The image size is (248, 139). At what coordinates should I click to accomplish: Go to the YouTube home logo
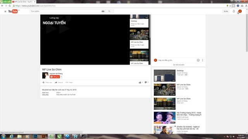click(x=13, y=11)
